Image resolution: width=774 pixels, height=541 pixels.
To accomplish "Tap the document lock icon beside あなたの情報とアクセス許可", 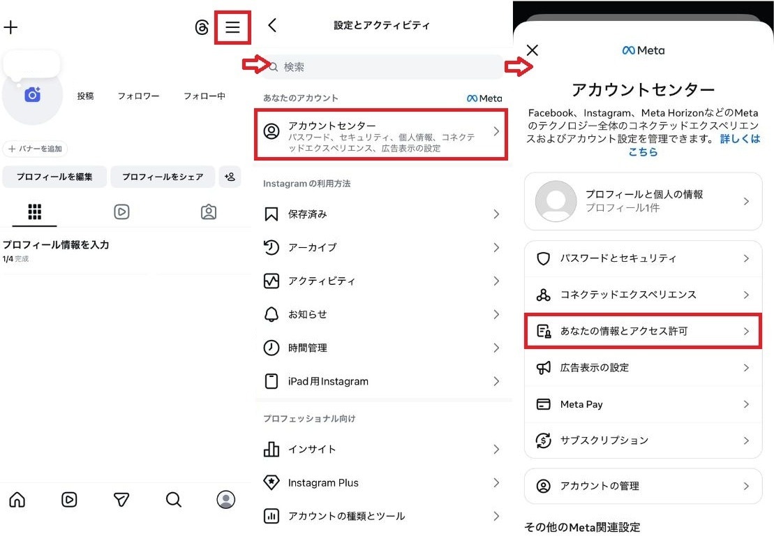I will pos(544,331).
